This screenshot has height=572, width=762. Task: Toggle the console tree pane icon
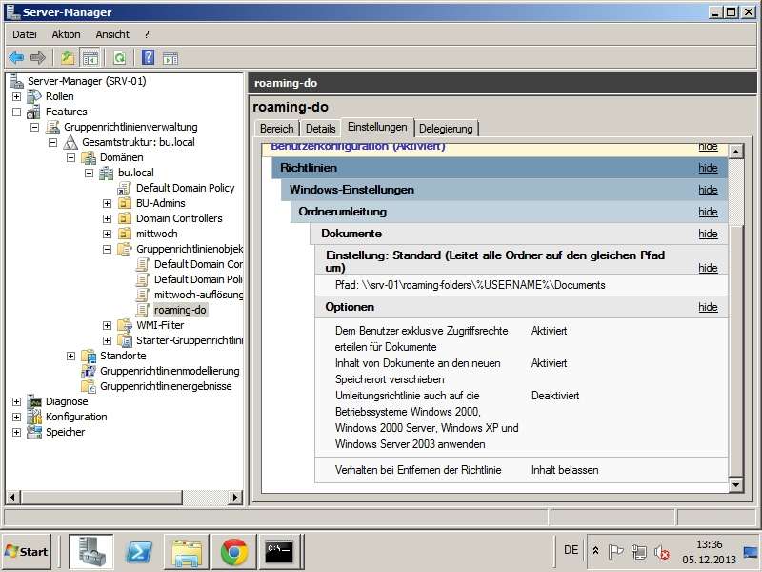90,57
